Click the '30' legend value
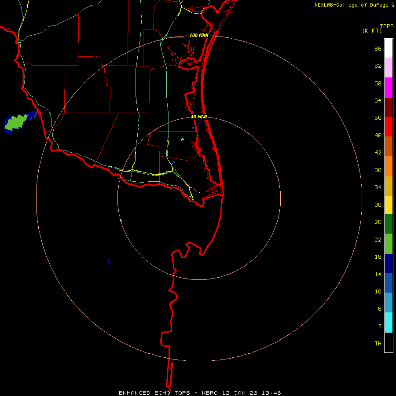396x396 pixels. pyautogui.click(x=378, y=205)
